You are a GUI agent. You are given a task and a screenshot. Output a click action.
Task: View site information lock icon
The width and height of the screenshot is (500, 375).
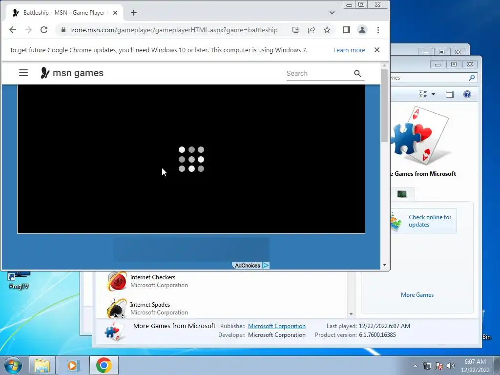click(63, 30)
